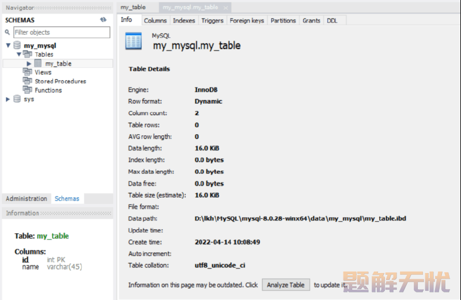Viewport: 461px width, 300px height.
Task: Click the create time 2022-04-14 10:08:49
Action: point(228,242)
